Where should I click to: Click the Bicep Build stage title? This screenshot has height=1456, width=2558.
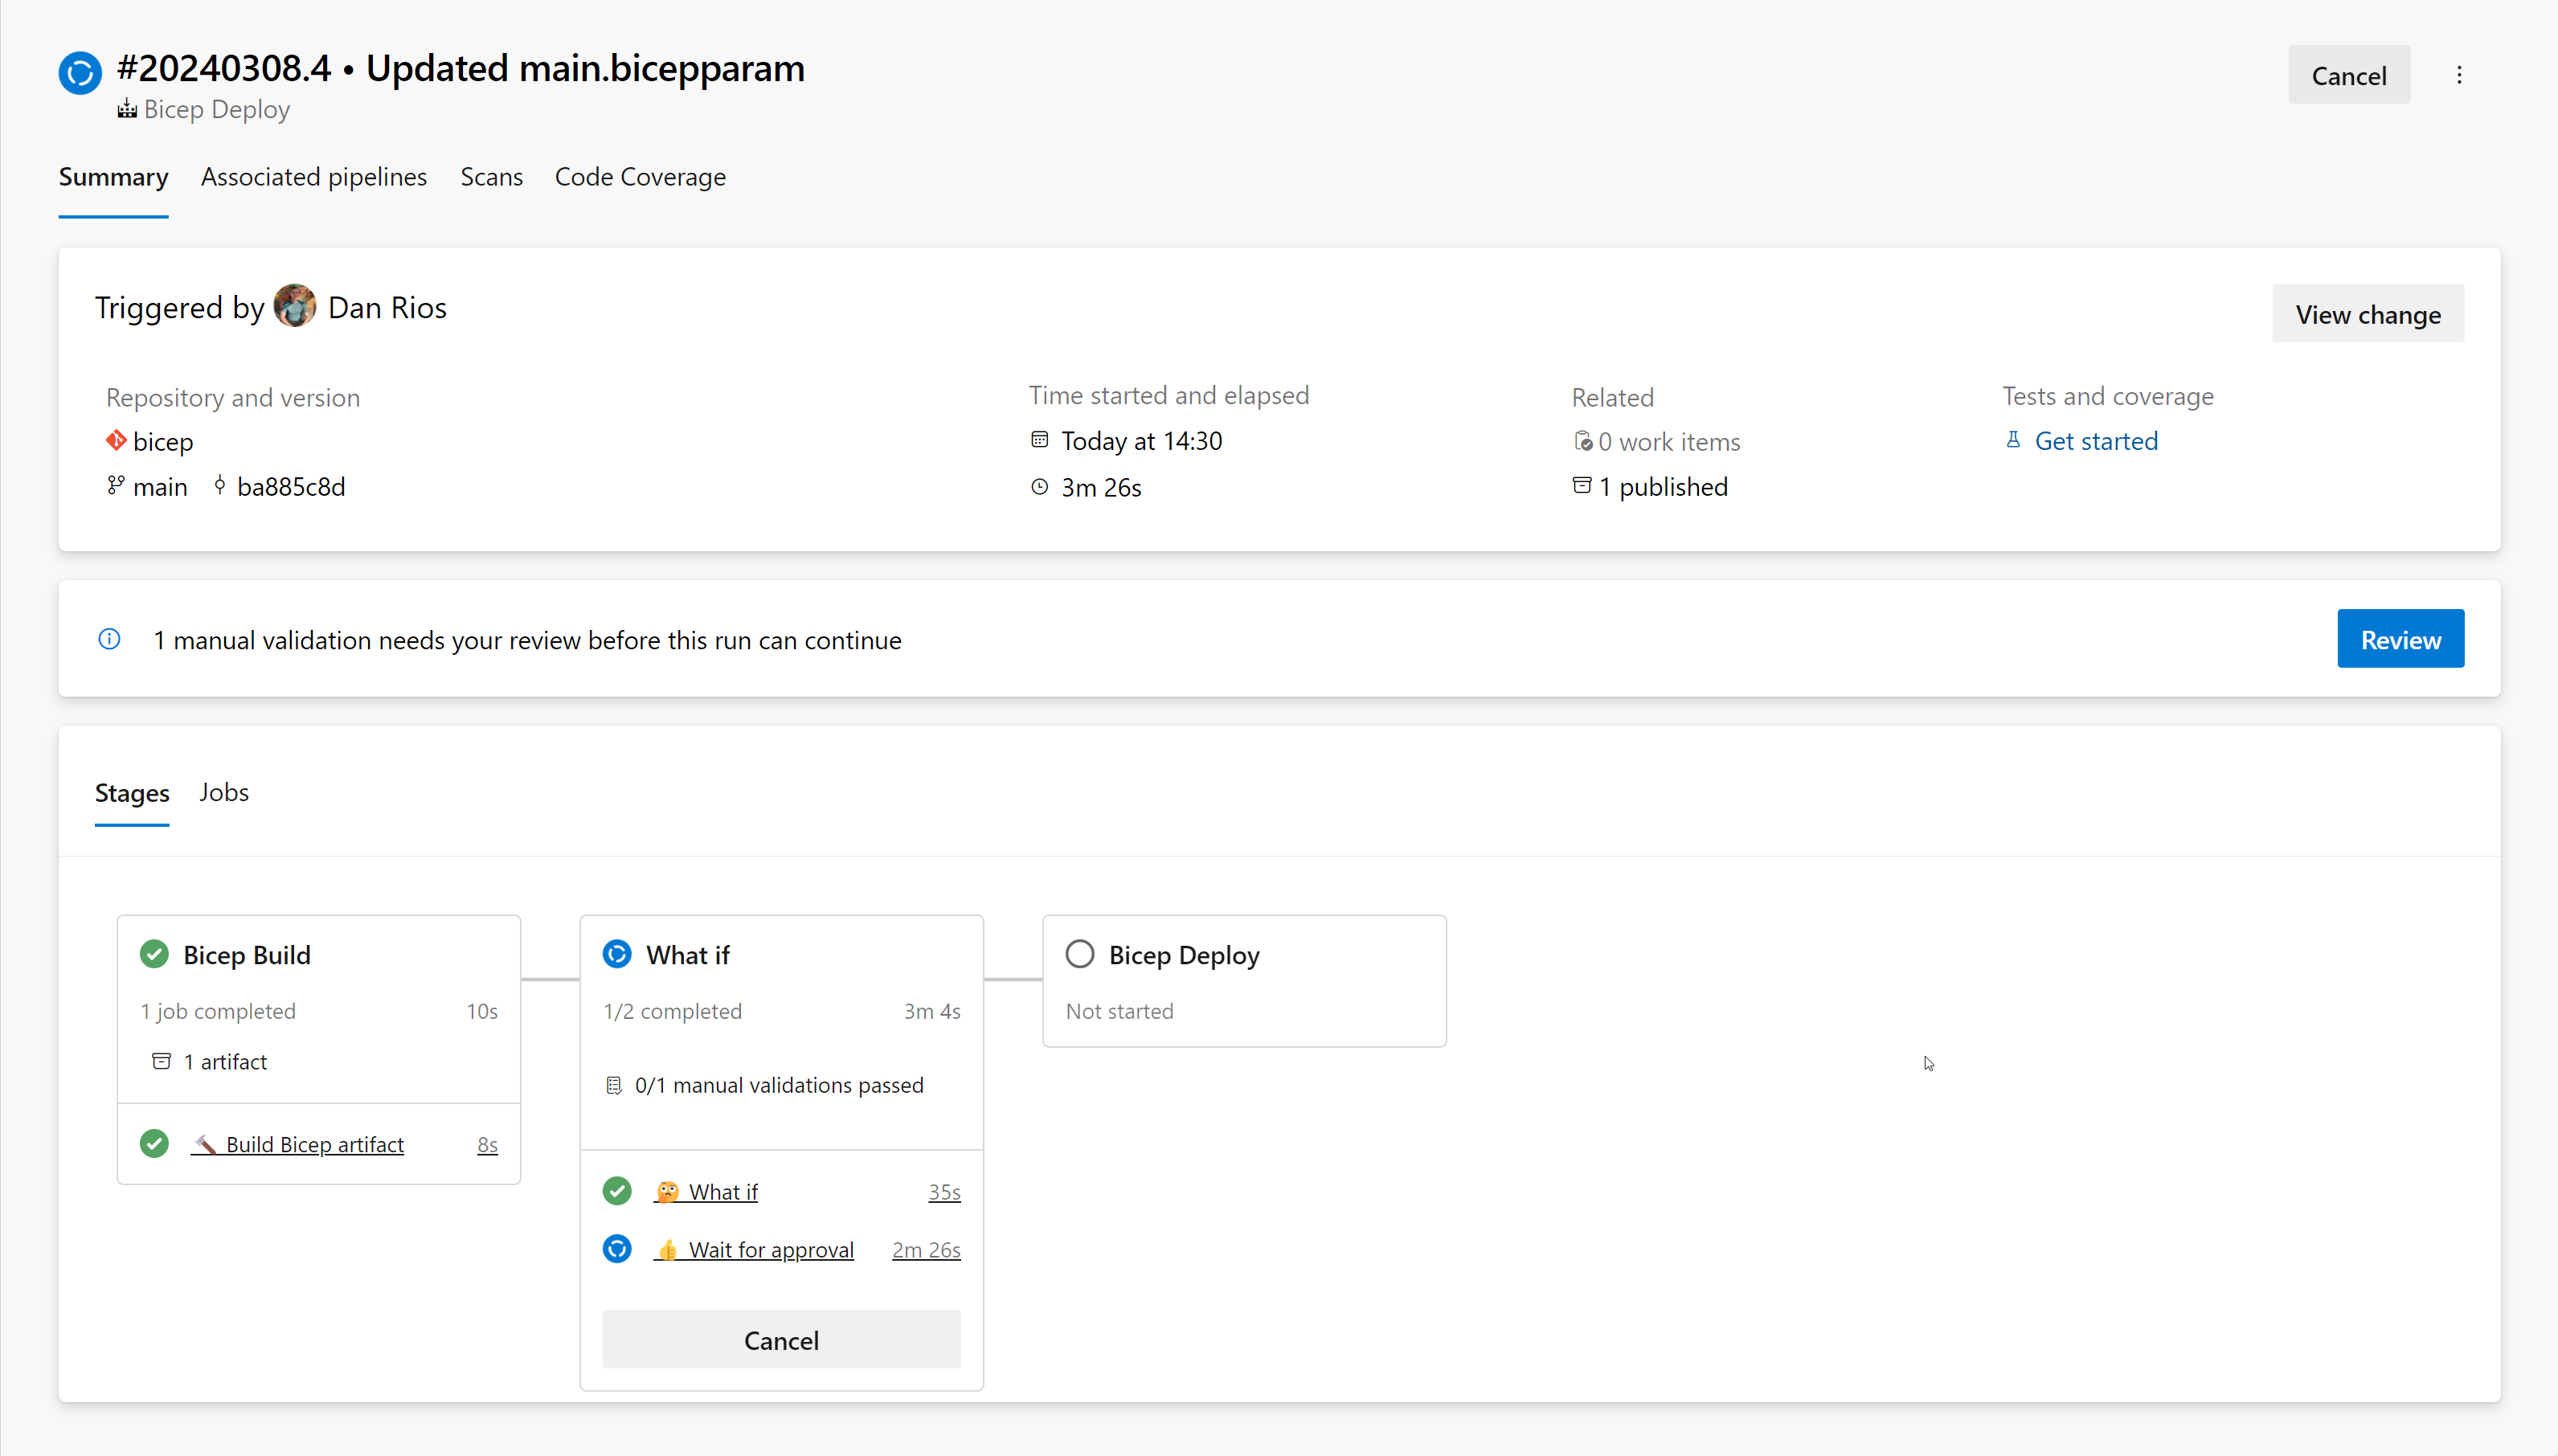pos(247,955)
